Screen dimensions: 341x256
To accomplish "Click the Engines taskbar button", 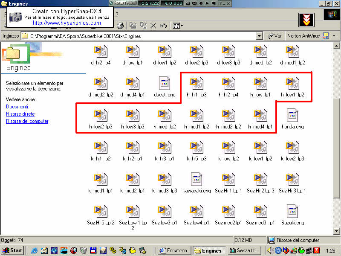I will [x=209, y=250].
